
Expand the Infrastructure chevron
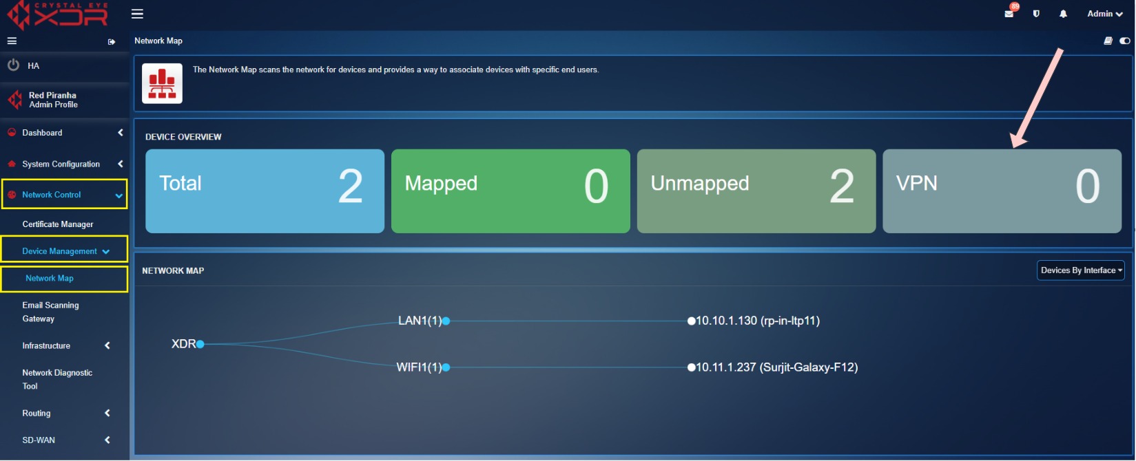point(107,345)
